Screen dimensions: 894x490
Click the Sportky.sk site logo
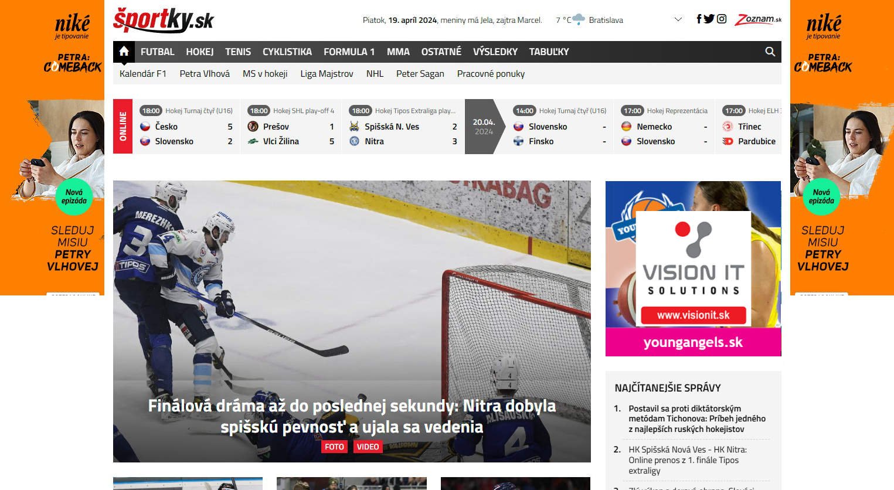point(163,19)
